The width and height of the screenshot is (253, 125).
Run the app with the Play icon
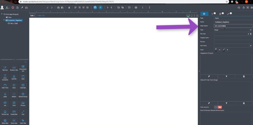(100, 8)
